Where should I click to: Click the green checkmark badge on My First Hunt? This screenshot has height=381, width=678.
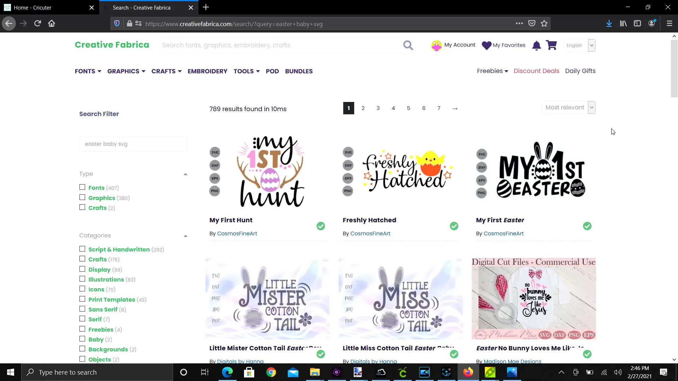tap(320, 226)
